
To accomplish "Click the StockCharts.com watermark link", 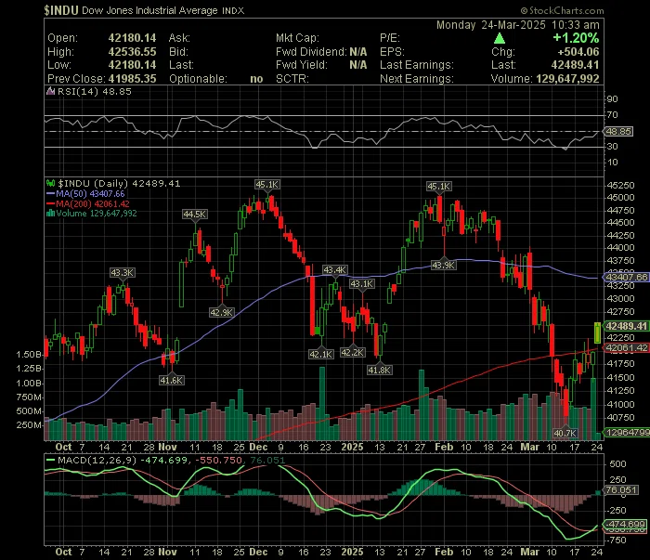I will 562,10.
